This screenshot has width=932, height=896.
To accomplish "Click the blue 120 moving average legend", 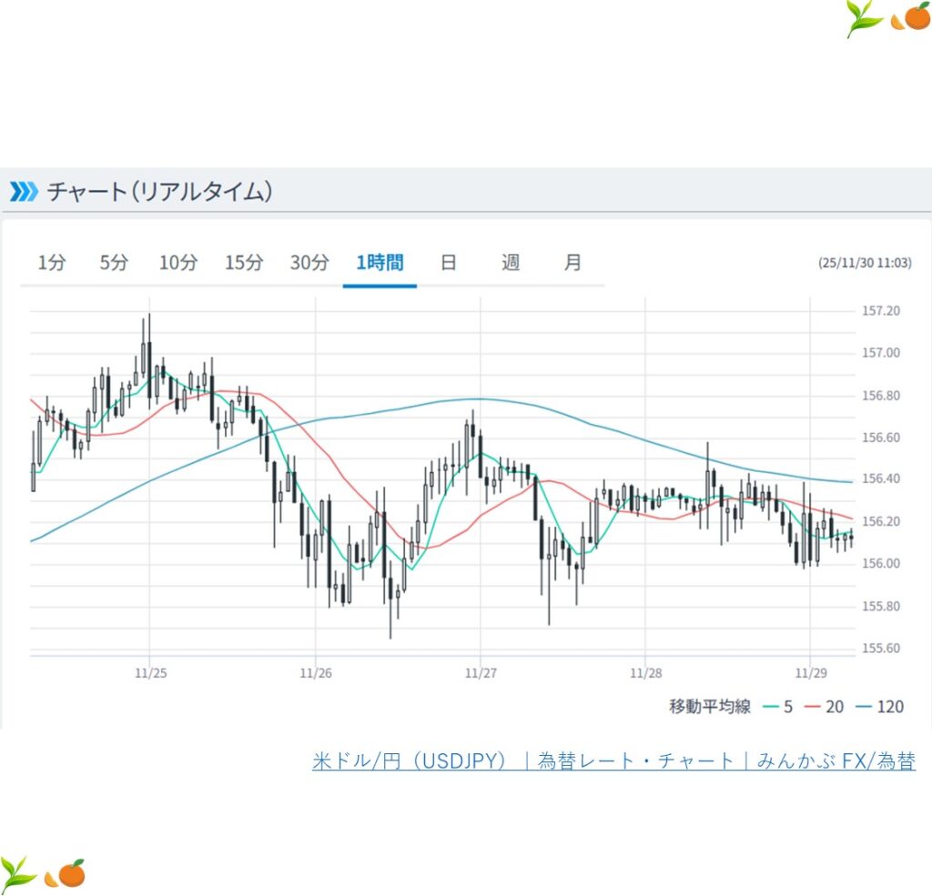I will [x=880, y=707].
